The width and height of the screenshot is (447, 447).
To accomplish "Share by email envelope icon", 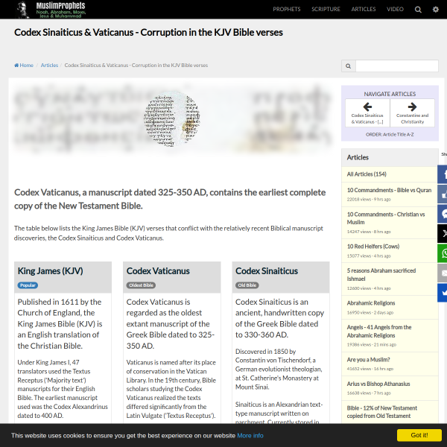I will coord(443,273).
